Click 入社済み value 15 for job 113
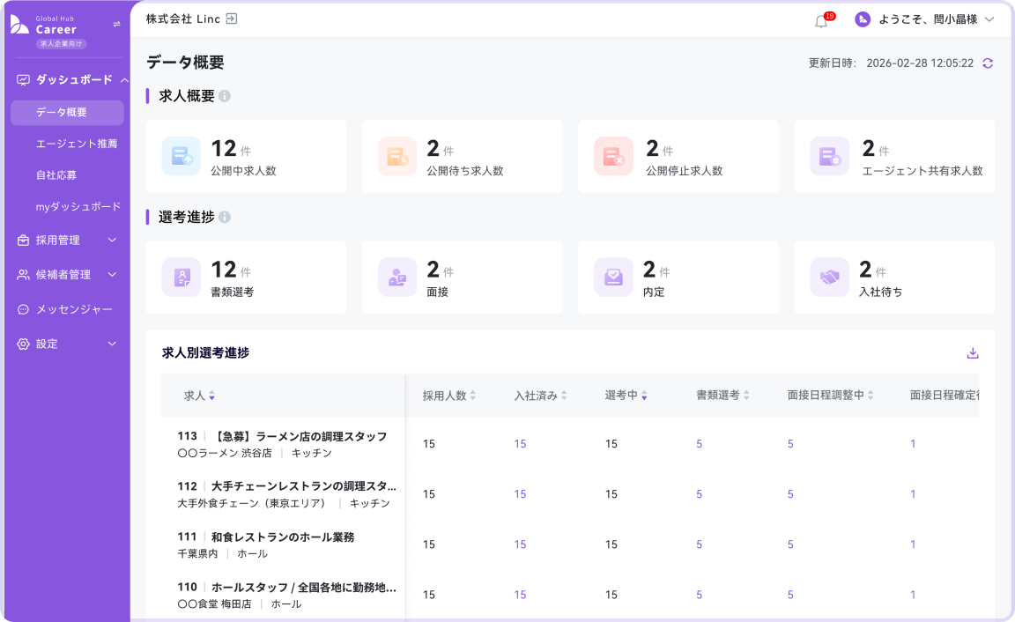Screen dimensions: 1015x622 [x=520, y=444]
